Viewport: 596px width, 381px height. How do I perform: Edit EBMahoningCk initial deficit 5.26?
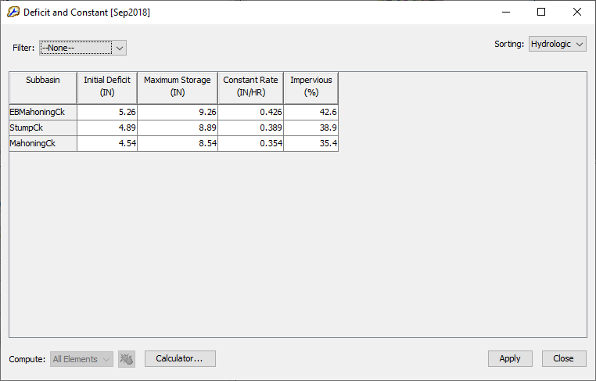pos(107,112)
